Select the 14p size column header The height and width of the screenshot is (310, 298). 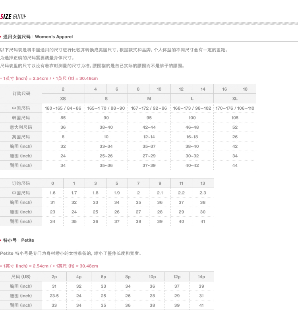(201, 277)
